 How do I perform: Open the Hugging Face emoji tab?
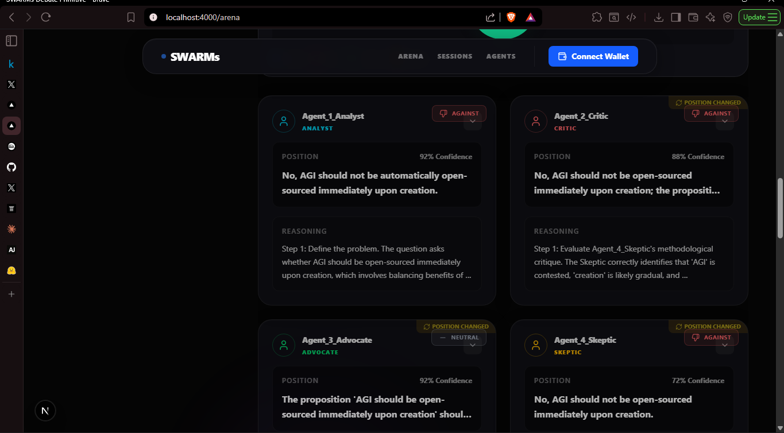coord(11,270)
